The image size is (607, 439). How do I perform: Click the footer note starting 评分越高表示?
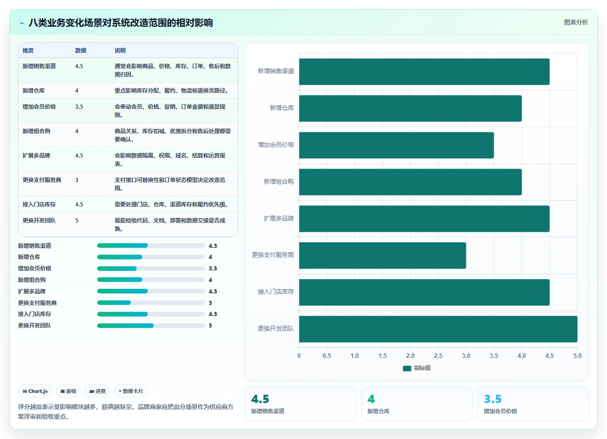[126, 412]
